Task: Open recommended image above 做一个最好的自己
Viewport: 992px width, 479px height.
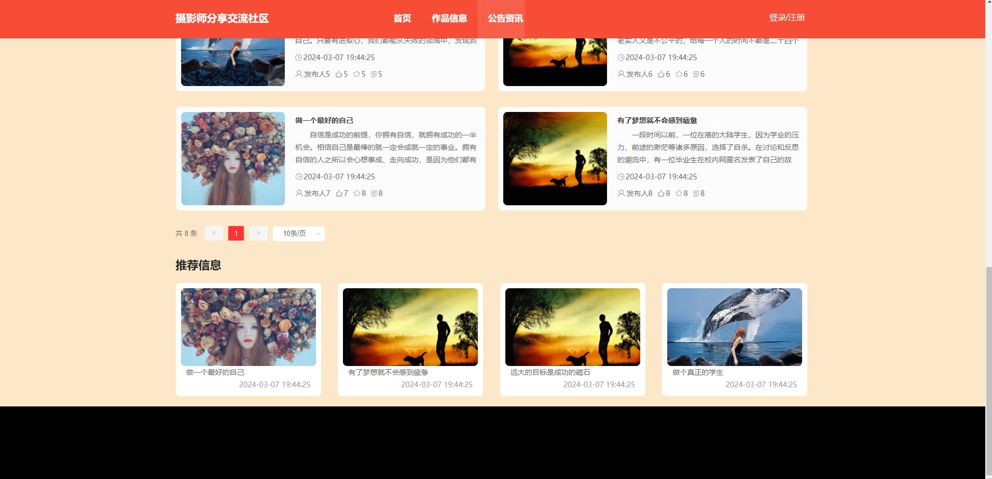Action: click(x=249, y=327)
